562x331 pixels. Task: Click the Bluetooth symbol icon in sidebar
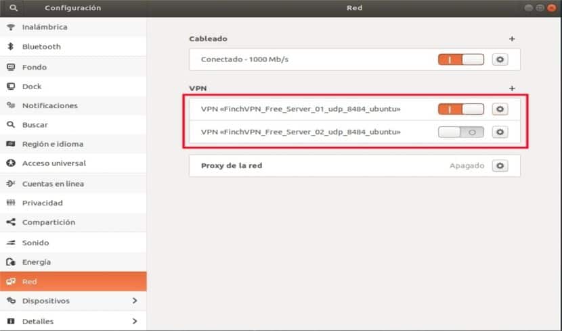coord(11,47)
